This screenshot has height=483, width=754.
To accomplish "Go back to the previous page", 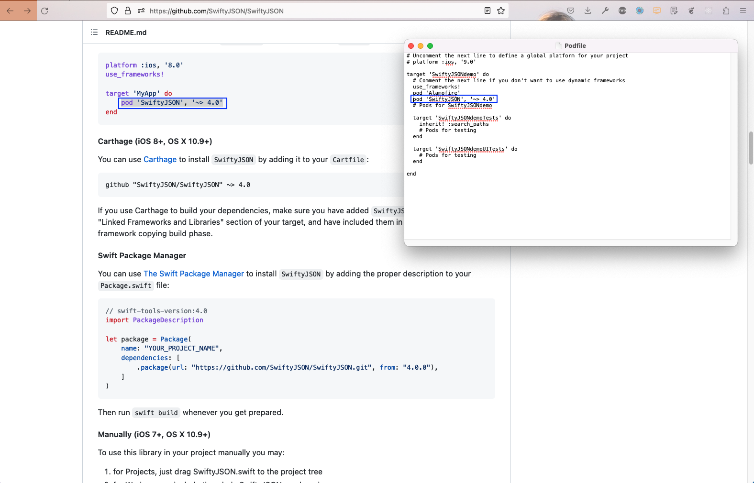I will pyautogui.click(x=10, y=11).
